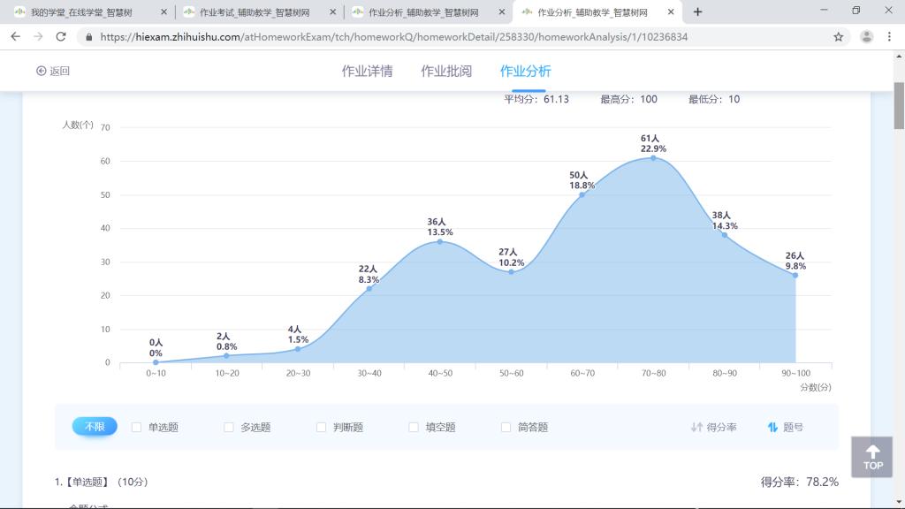
Task: Click the back arrow 返回 icon
Action: click(x=42, y=72)
